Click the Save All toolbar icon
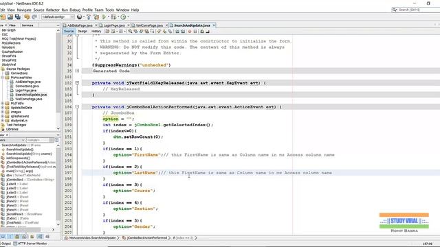This screenshot has width=440, height=247. (x=18, y=16)
